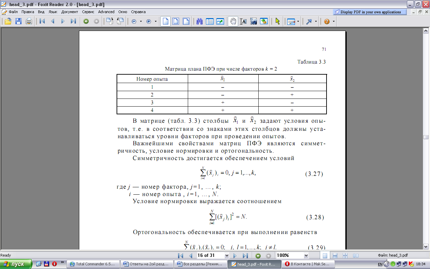Open the Advanced menu
430x269 pixels.
[106, 12]
